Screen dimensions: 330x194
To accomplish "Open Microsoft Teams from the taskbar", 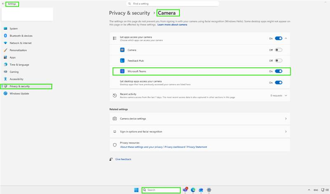I will pos(185,190).
